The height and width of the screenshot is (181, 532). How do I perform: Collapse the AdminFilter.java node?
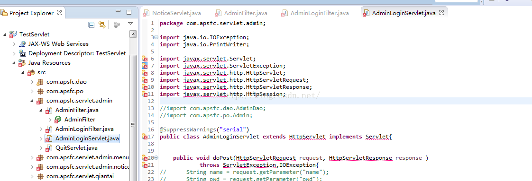click(41, 110)
